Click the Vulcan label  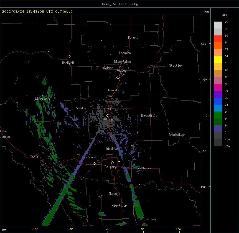151,219
